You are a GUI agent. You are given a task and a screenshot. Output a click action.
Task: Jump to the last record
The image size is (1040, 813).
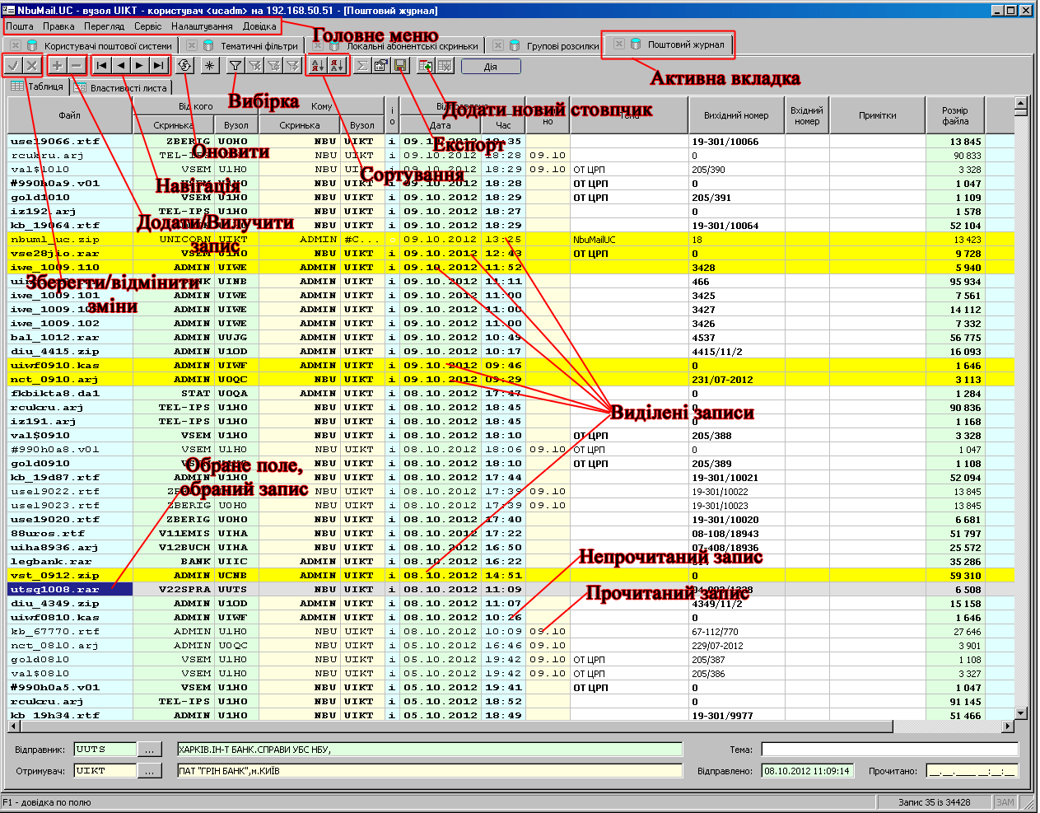[159, 65]
